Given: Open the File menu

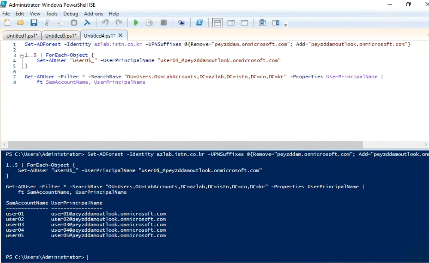Looking at the screenshot, I should [6, 14].
